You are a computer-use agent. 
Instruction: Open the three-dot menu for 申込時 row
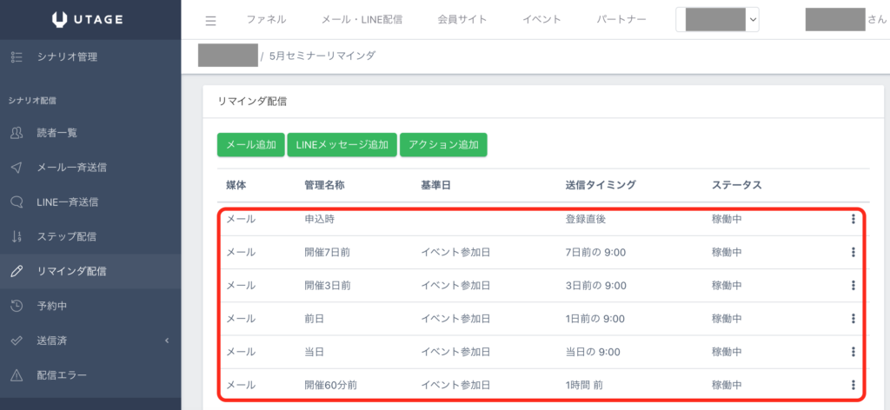pyautogui.click(x=853, y=220)
